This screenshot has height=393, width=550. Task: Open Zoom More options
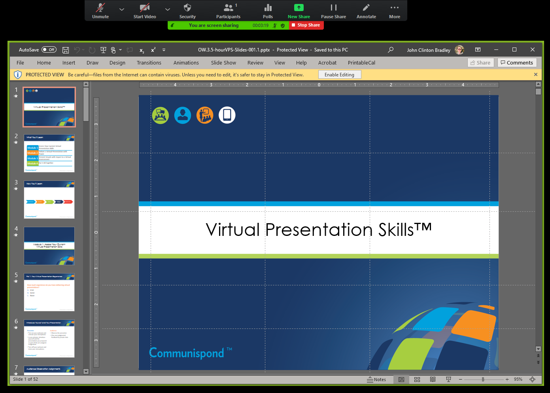395,11
